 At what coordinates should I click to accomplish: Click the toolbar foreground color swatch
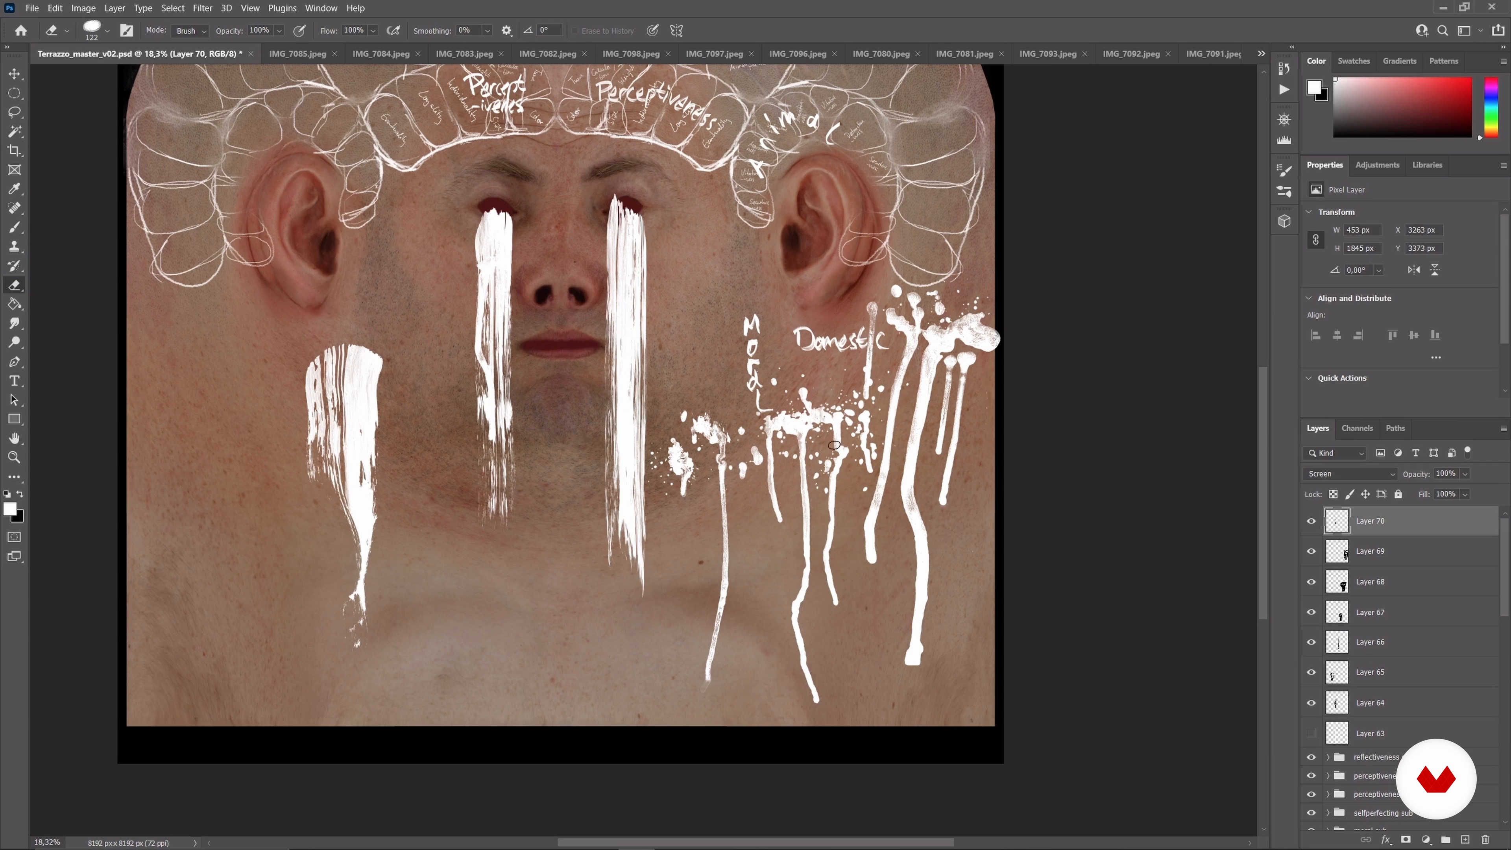(10, 509)
